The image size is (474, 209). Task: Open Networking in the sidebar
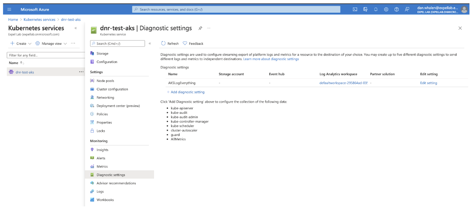(x=105, y=97)
